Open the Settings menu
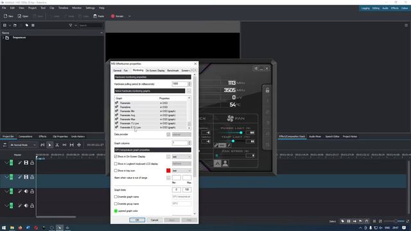This screenshot has width=411, height=231. tap(90, 8)
